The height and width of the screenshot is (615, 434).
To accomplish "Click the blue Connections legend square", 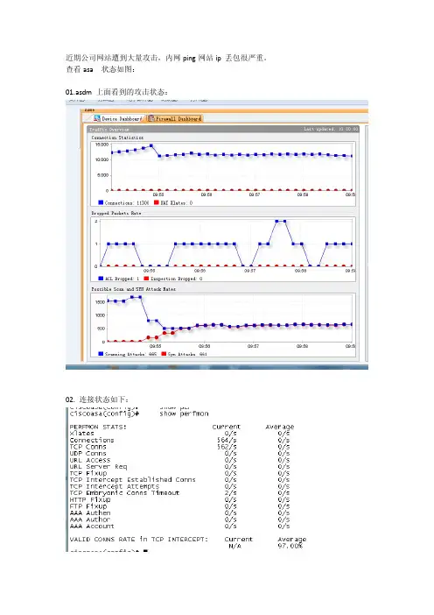I will pyautogui.click(x=101, y=202).
